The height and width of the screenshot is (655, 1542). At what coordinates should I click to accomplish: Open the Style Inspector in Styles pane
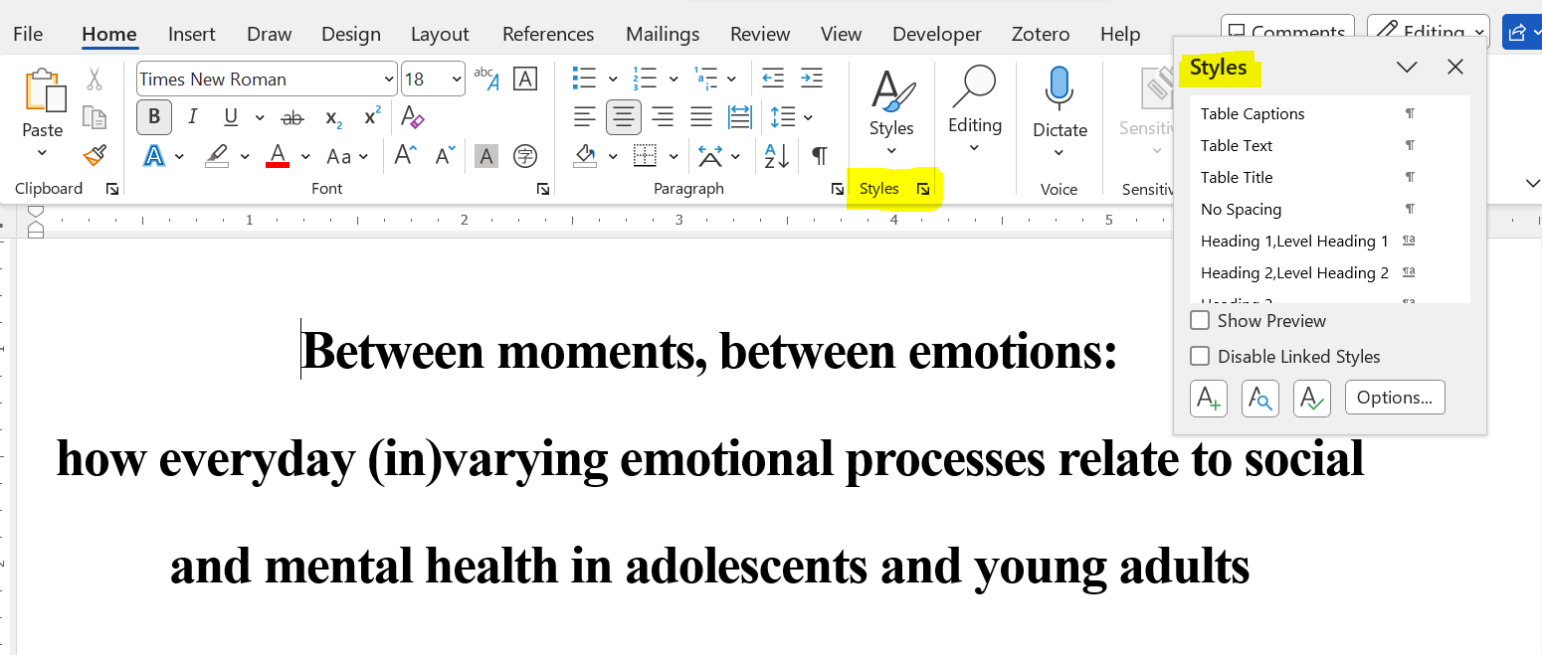point(1259,399)
